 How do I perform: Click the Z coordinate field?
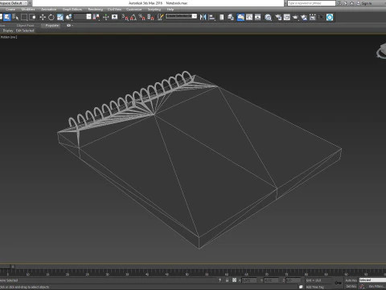293,280
